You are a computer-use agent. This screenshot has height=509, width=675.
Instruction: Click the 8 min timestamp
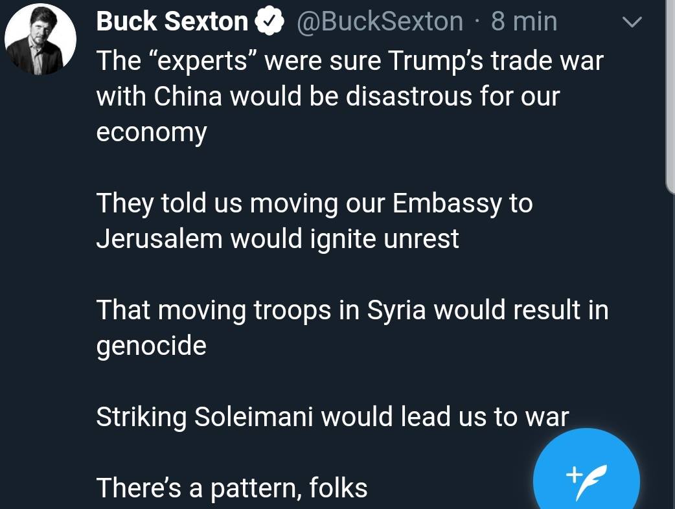tap(524, 21)
